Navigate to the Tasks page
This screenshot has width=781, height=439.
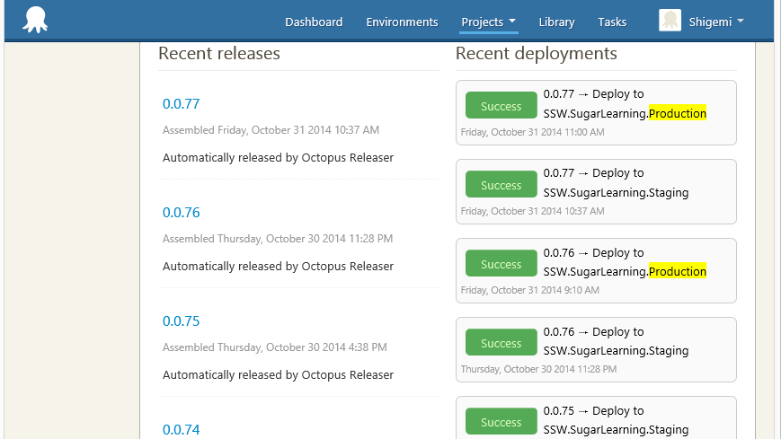pos(612,22)
